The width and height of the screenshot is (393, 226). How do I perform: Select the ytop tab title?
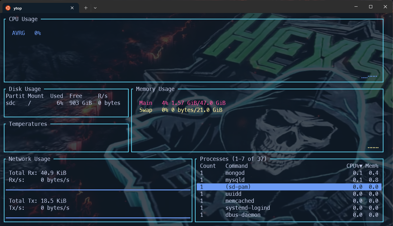click(x=18, y=8)
